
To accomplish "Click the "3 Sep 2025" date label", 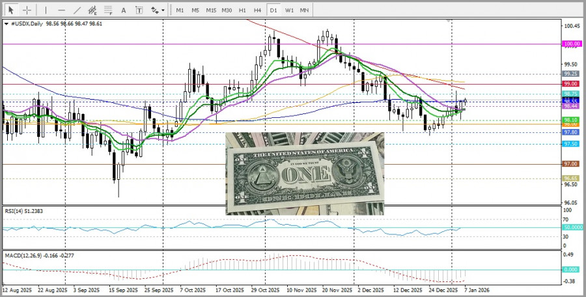I will (x=87, y=290).
